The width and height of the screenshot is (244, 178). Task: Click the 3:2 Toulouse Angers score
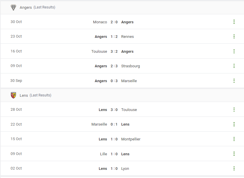[114, 51]
